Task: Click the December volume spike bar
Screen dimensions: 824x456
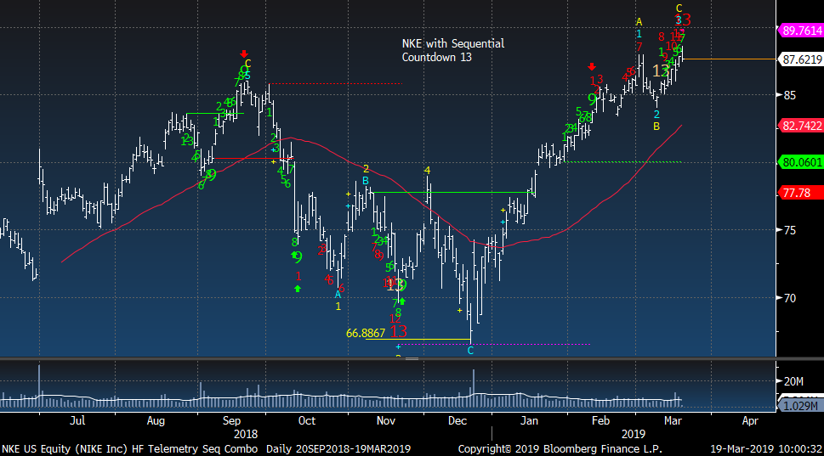Action: [474, 388]
